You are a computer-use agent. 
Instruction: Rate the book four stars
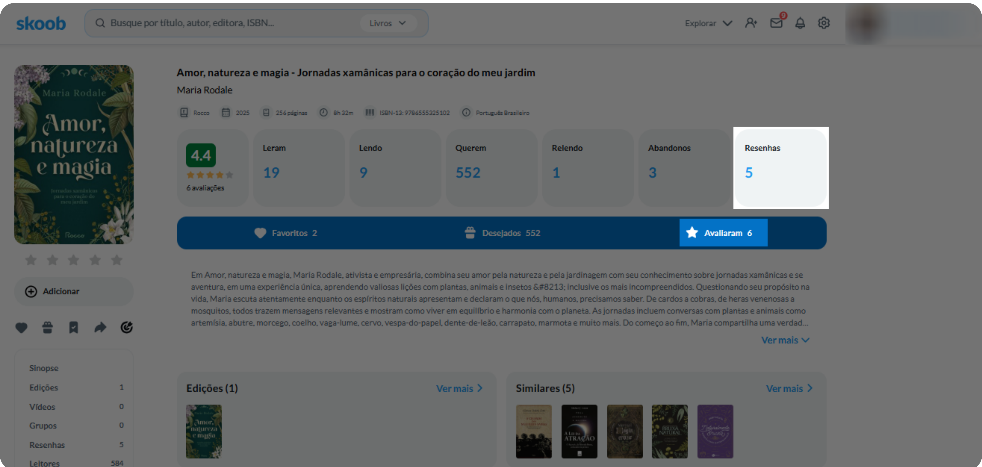click(x=95, y=260)
